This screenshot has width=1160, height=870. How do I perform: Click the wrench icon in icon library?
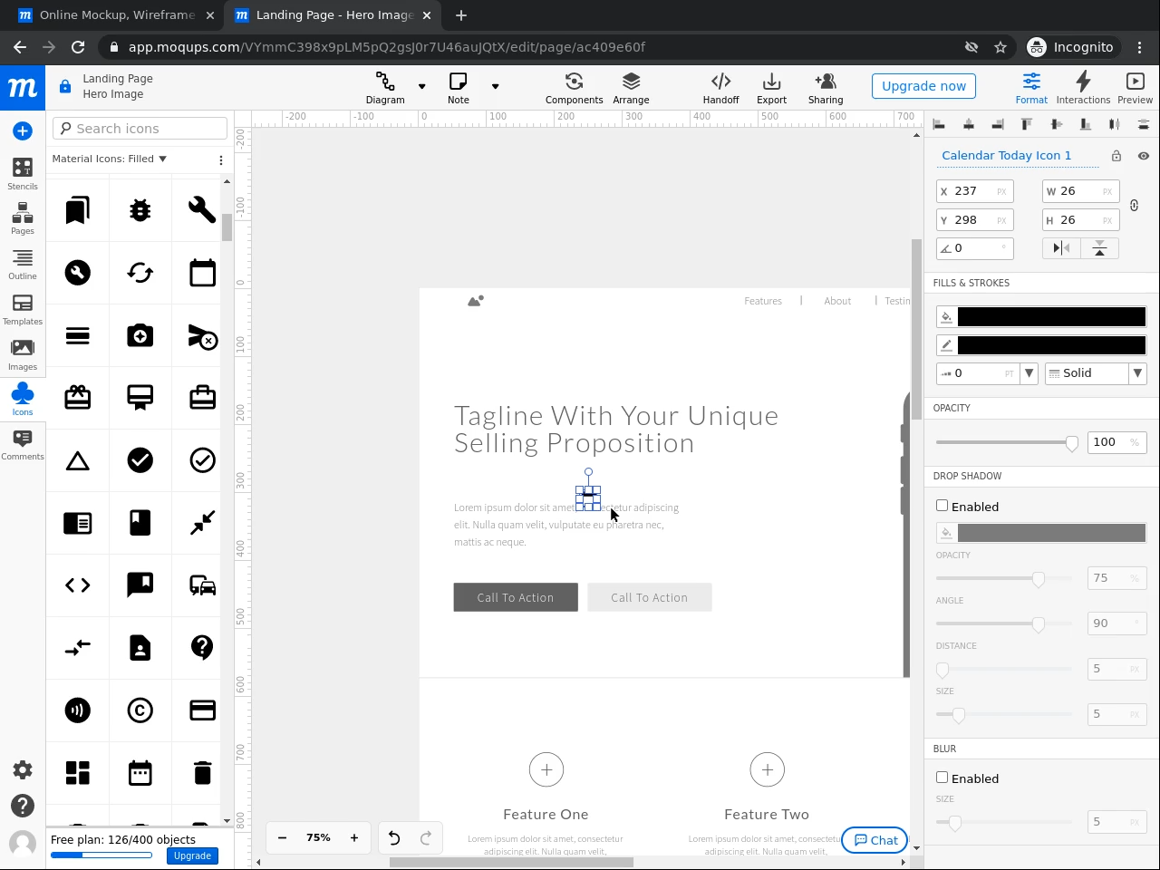[x=202, y=210]
